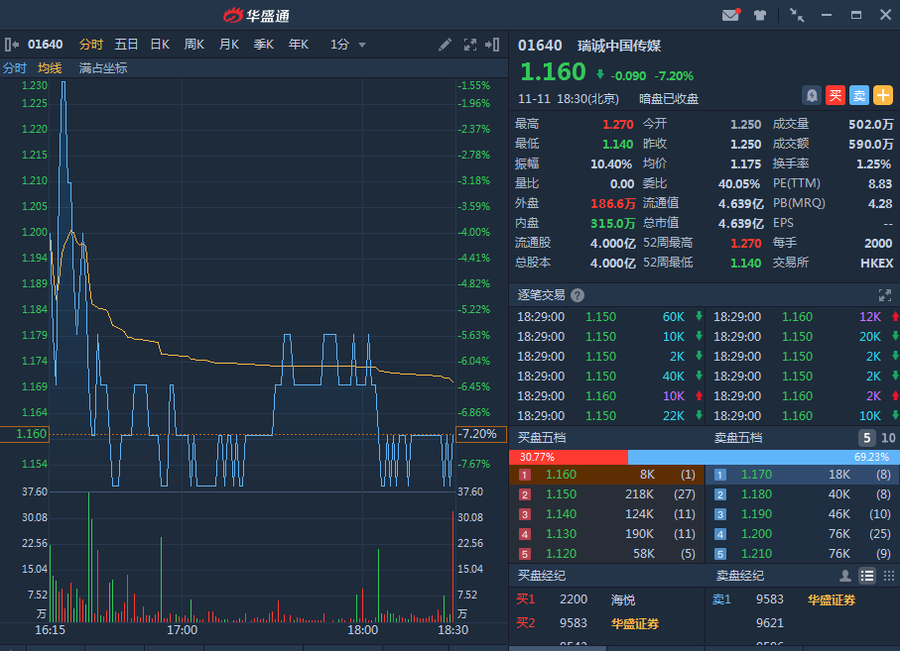Switch broker view to person icon
Screen dimensions: 900x651
pos(844,576)
